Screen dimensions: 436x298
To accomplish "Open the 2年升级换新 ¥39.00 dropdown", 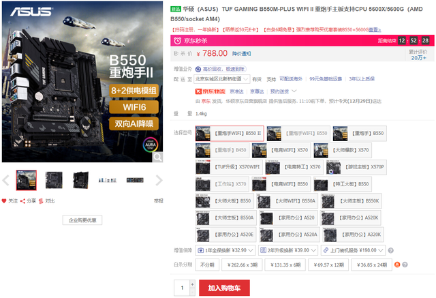I will click(x=288, y=250).
